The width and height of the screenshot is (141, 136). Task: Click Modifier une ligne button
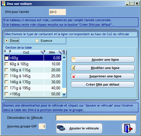[x=103, y=68]
